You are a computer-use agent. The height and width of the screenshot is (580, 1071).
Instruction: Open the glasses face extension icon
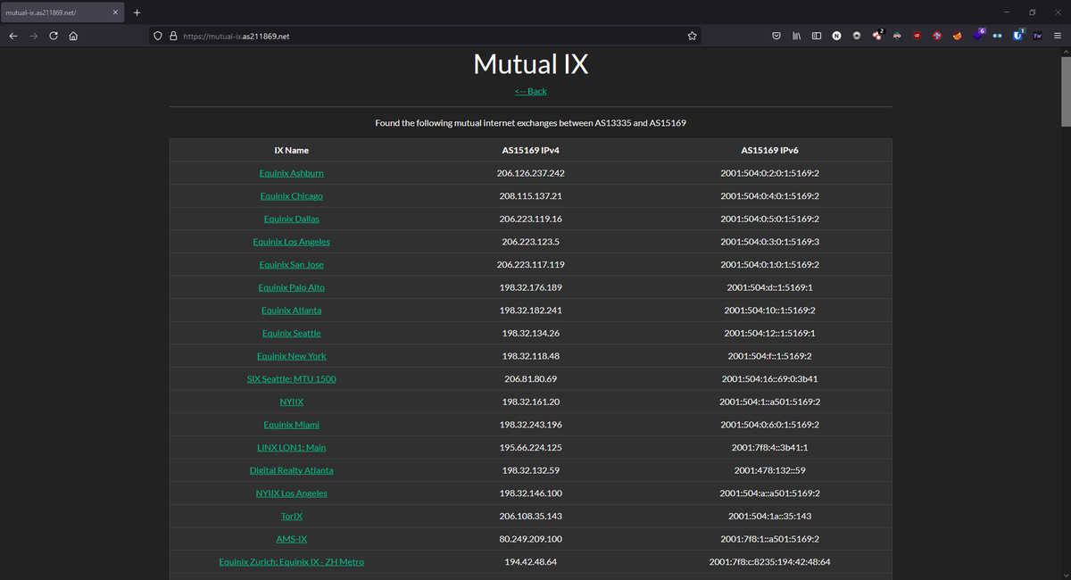(897, 37)
